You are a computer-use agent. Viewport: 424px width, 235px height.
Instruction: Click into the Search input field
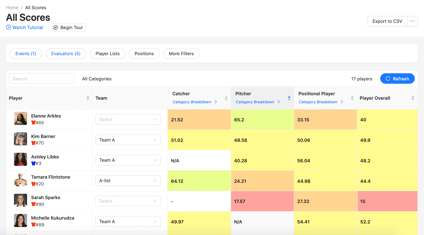[42, 79]
